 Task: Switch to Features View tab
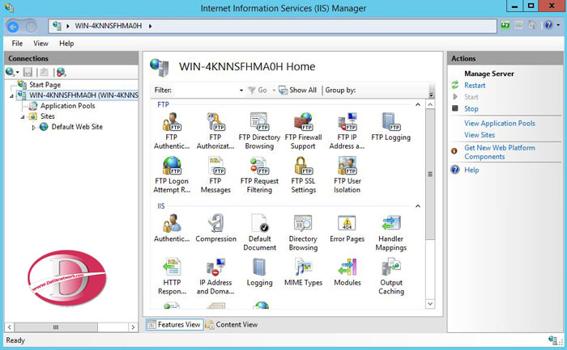(x=175, y=324)
